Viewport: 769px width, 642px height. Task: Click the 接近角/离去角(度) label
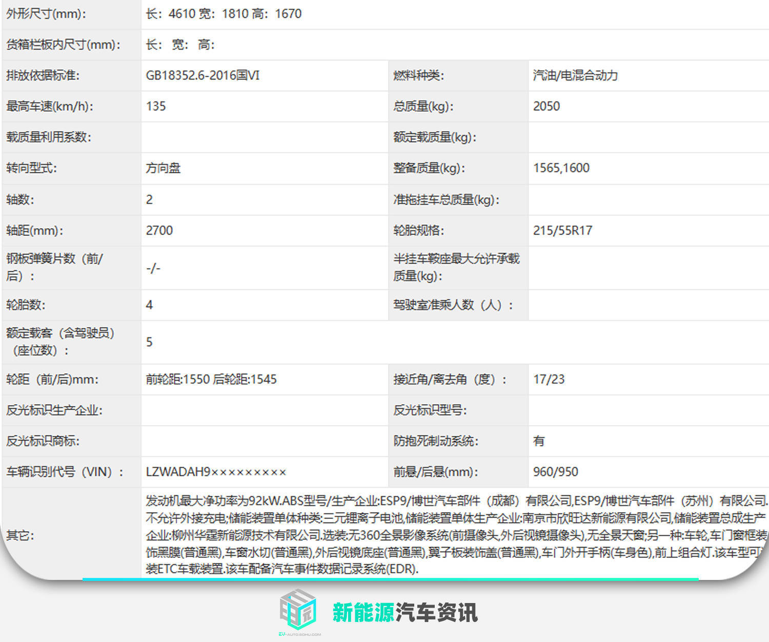450,379
